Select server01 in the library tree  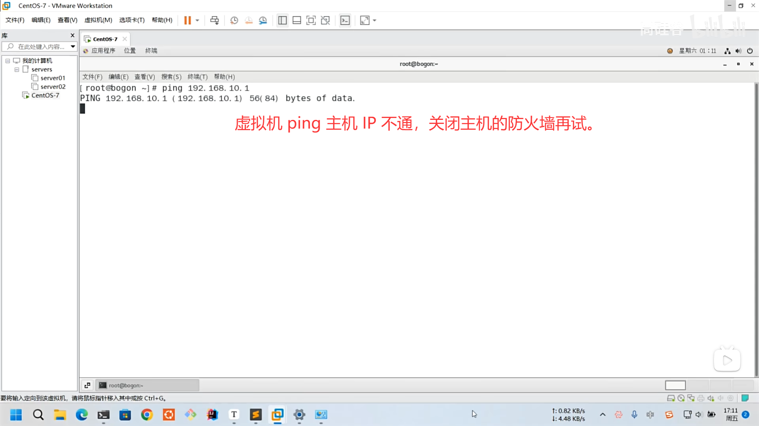pos(53,78)
